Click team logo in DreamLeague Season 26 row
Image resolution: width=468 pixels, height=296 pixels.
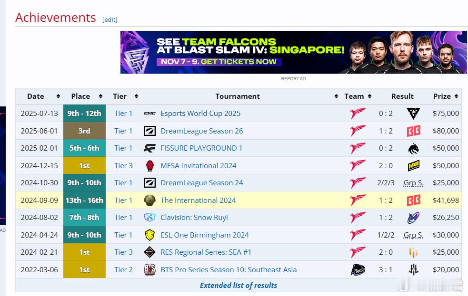[x=358, y=131]
